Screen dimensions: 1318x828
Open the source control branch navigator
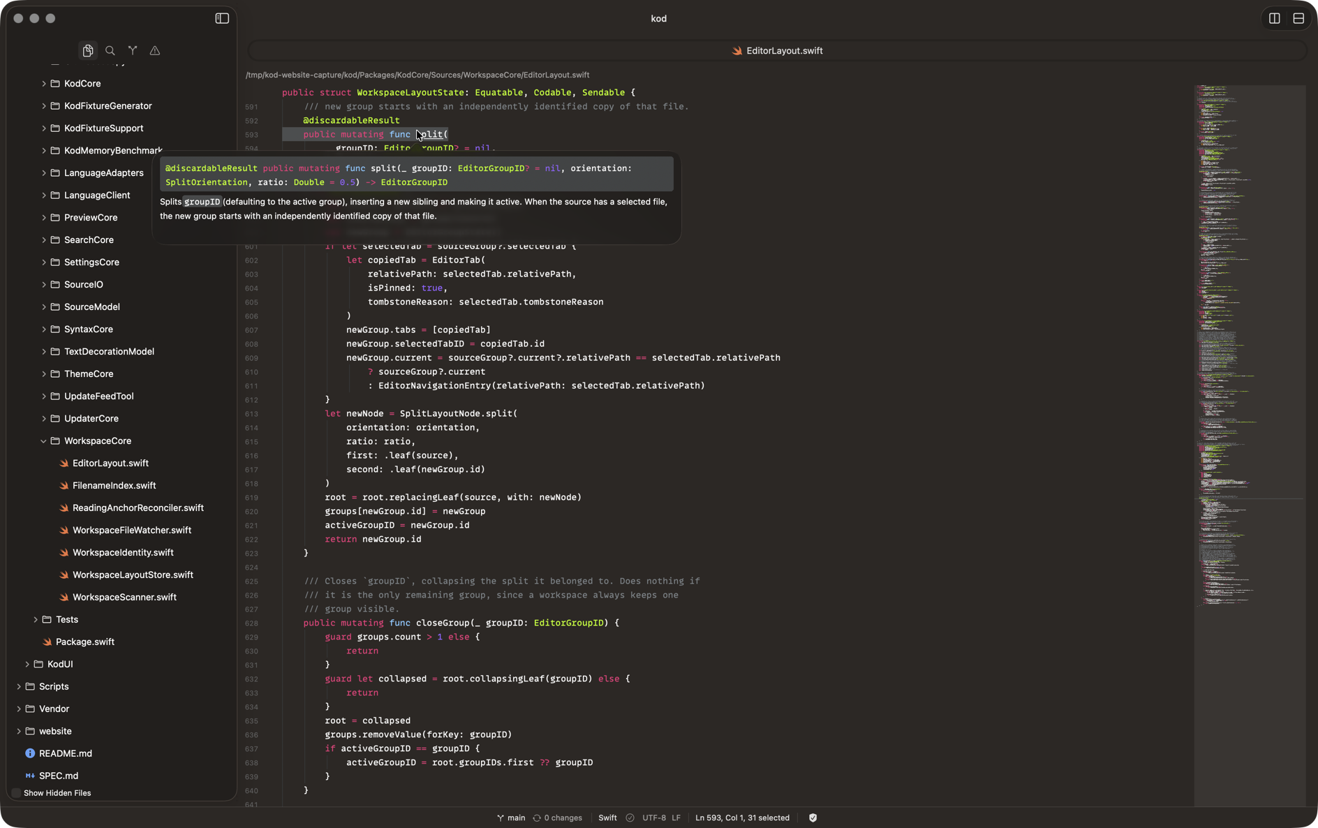click(x=133, y=50)
